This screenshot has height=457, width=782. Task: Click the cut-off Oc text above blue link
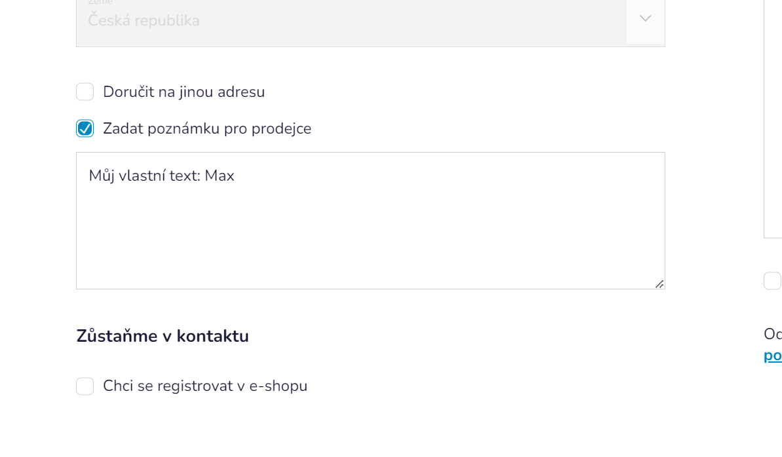773,334
